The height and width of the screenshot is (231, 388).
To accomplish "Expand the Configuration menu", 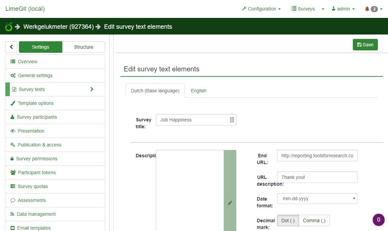I will [261, 9].
